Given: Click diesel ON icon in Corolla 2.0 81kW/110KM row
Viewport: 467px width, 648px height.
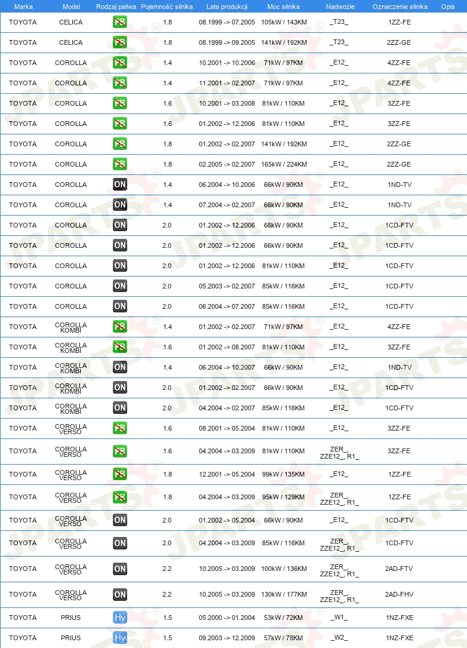Looking at the screenshot, I should [120, 266].
